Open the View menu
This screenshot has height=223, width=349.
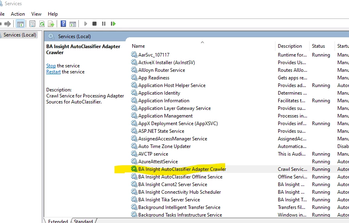36,14
